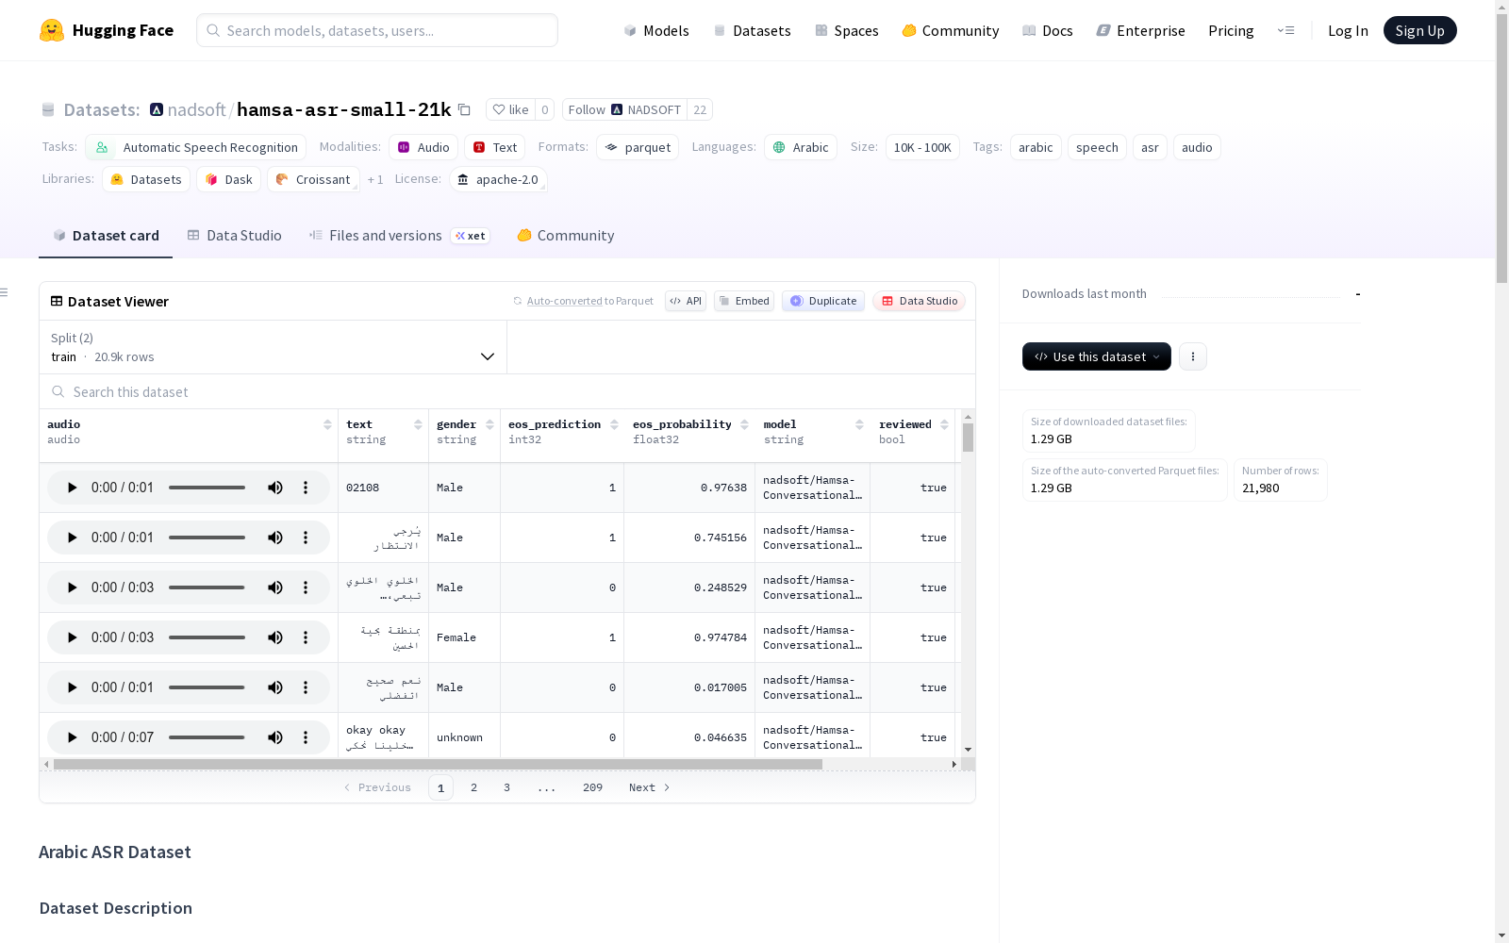Screen dimensions: 1509x943
Task: Go to page 209 of the dataset
Action: (592, 787)
